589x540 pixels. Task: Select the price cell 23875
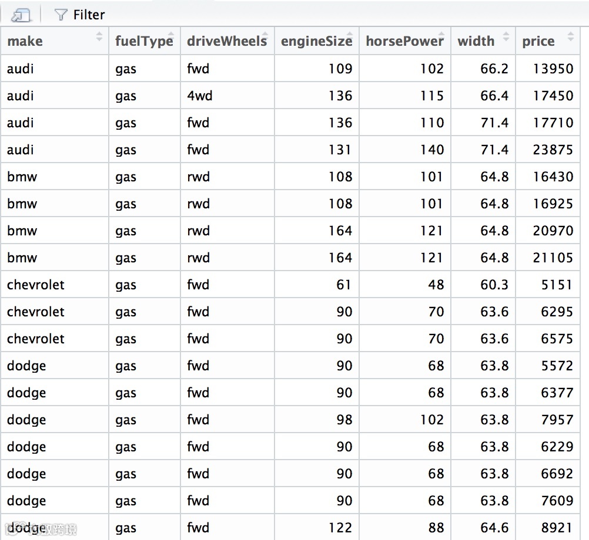coord(548,150)
